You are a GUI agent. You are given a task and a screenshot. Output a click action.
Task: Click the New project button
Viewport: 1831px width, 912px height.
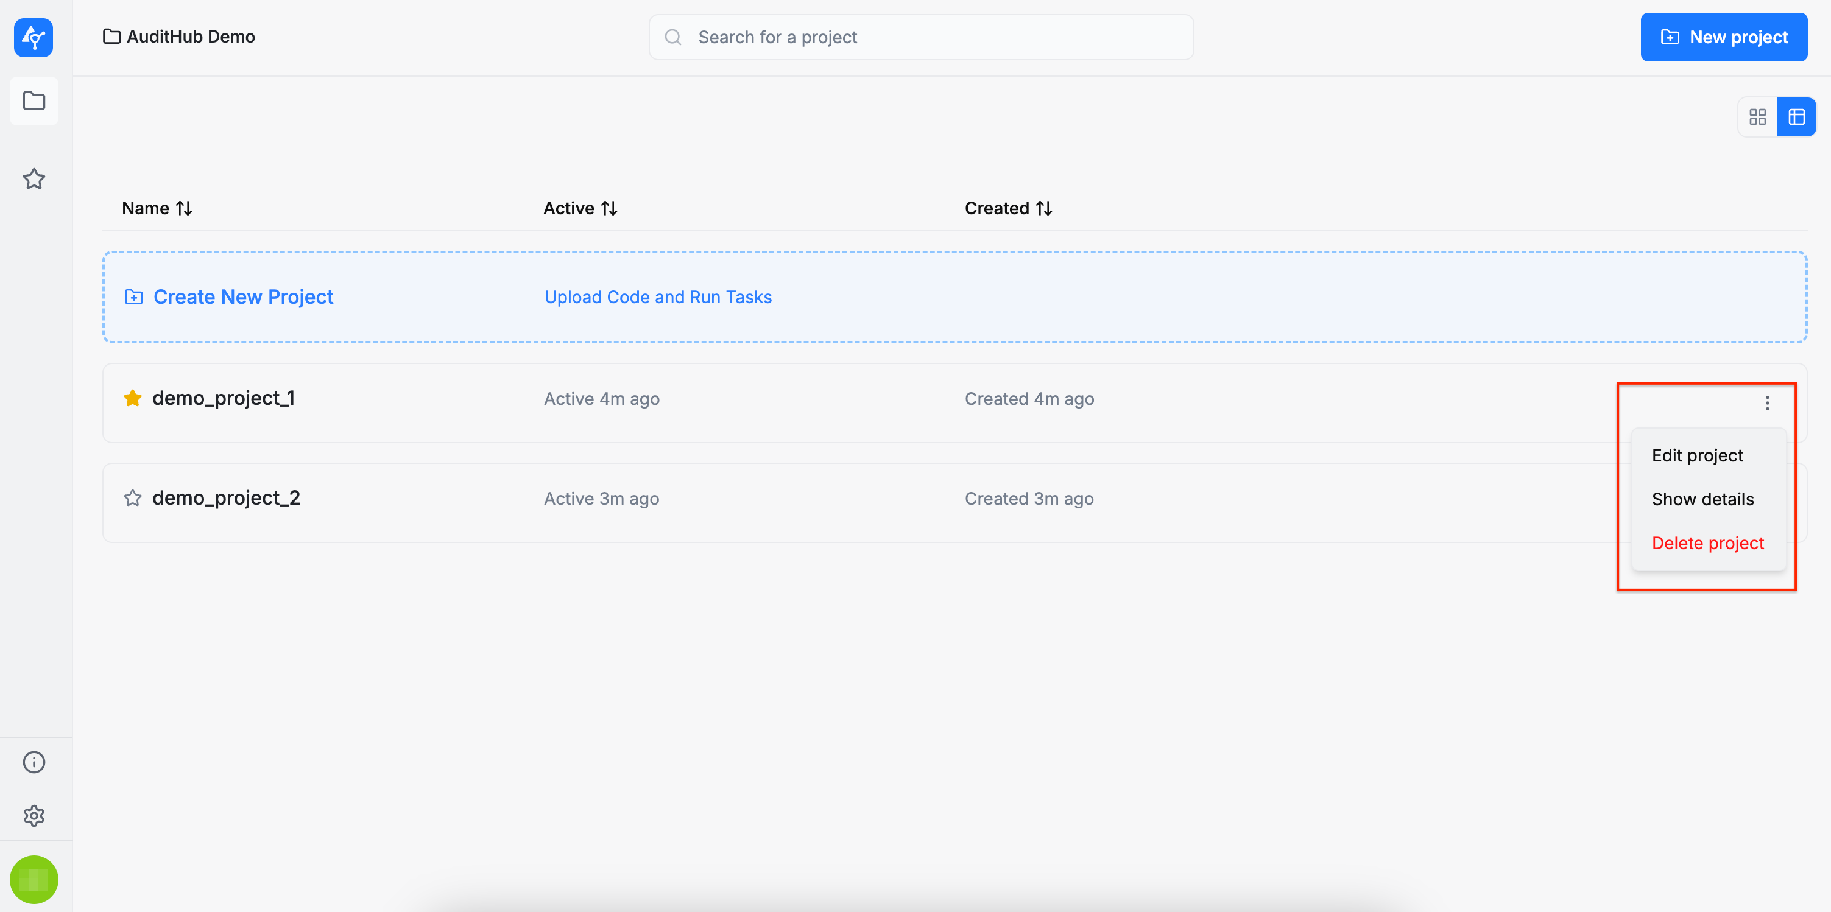pyautogui.click(x=1723, y=37)
